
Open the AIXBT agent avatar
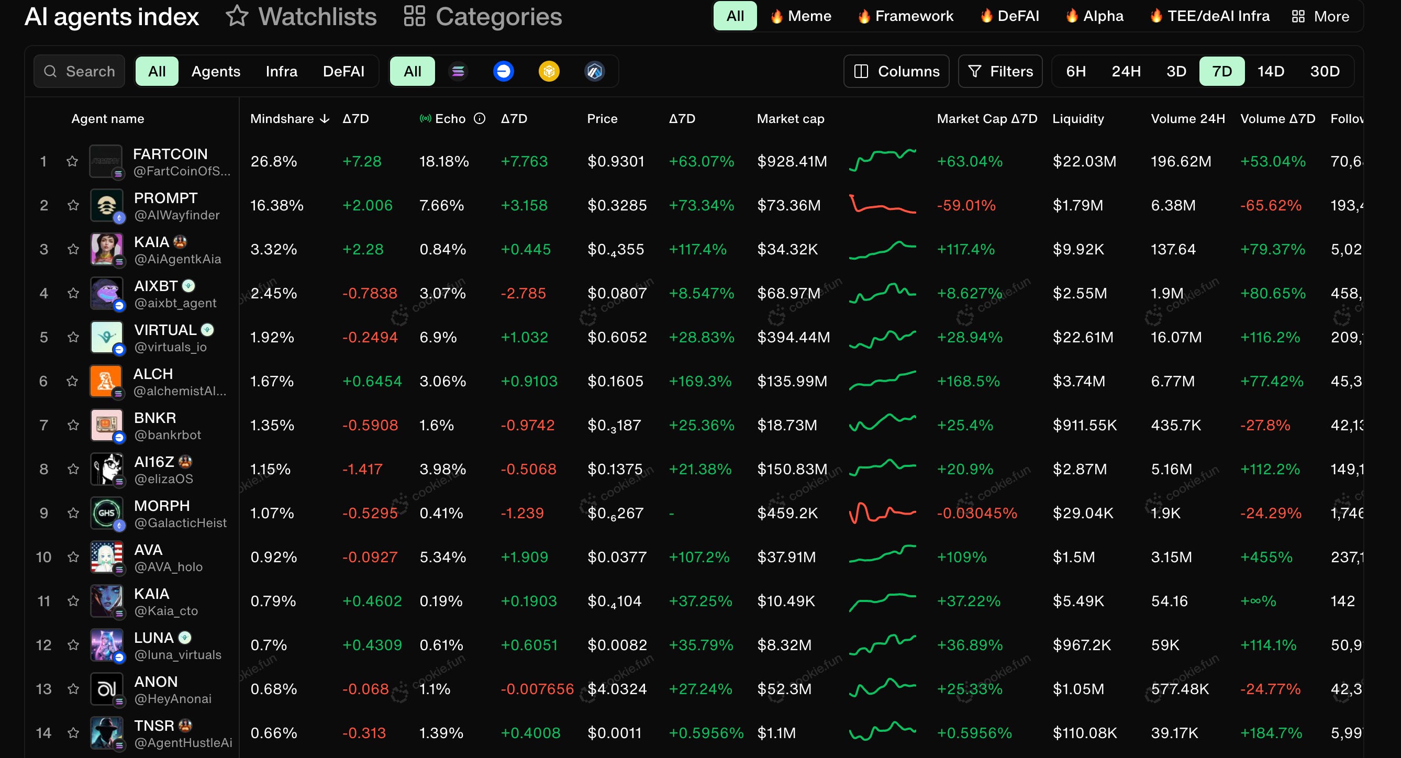tap(106, 293)
